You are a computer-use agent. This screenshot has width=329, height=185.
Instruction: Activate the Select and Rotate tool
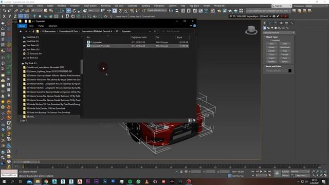pyautogui.click(x=74, y=11)
